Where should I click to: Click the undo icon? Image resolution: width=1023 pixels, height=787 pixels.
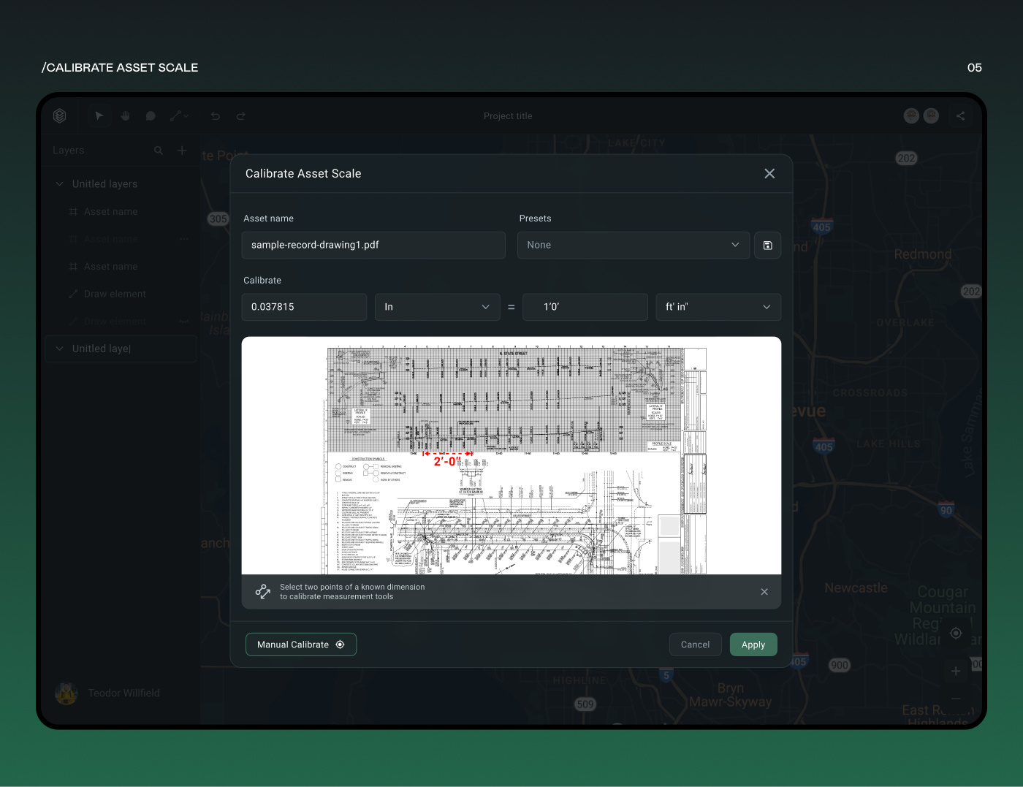tap(215, 115)
